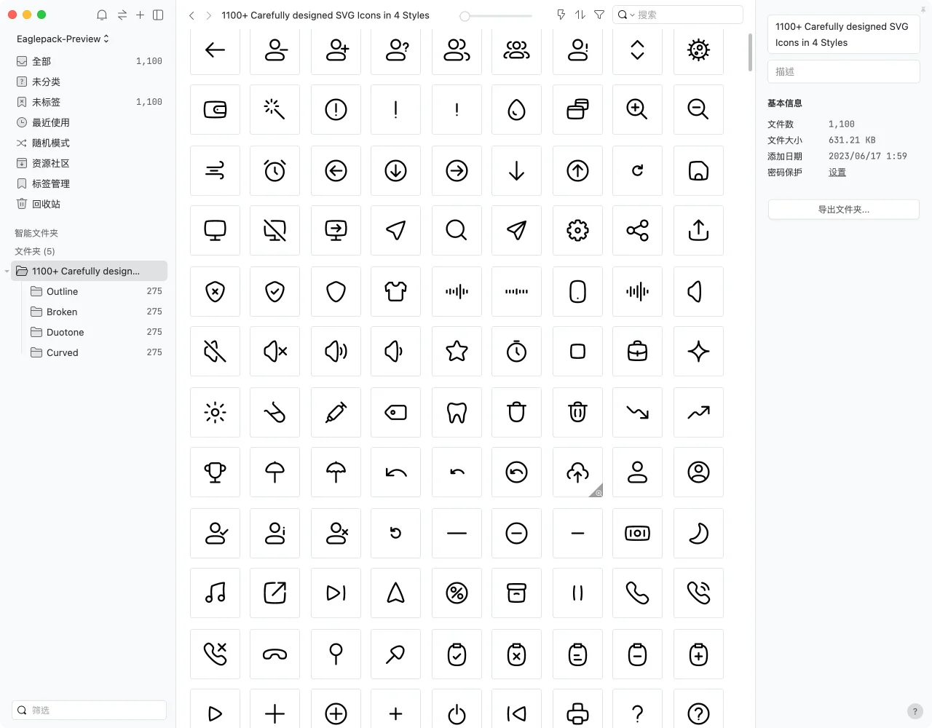
Task: Select the sun icon thumbnail
Action: (215, 412)
